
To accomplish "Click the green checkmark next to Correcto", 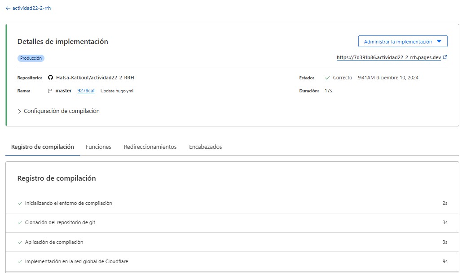I will [x=327, y=78].
